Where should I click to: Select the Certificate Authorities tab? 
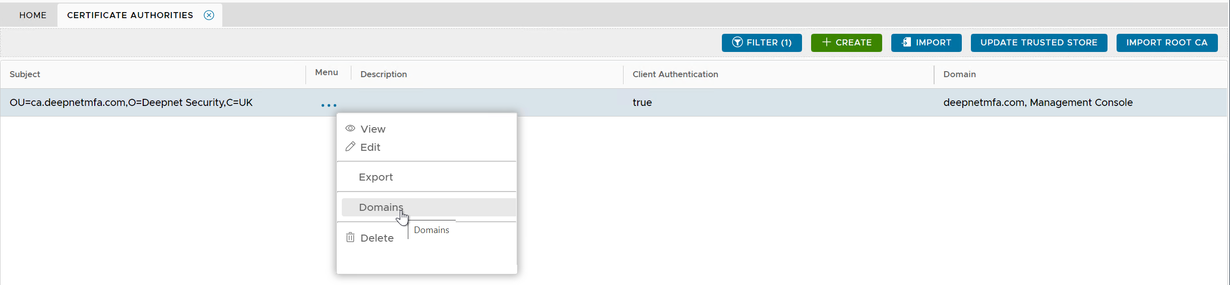[130, 15]
